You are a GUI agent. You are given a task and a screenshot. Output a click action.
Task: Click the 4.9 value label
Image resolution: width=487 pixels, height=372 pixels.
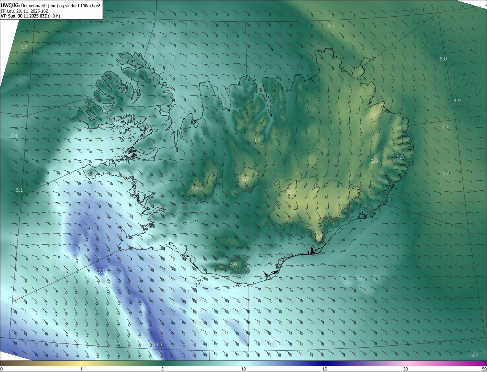pyautogui.click(x=457, y=100)
